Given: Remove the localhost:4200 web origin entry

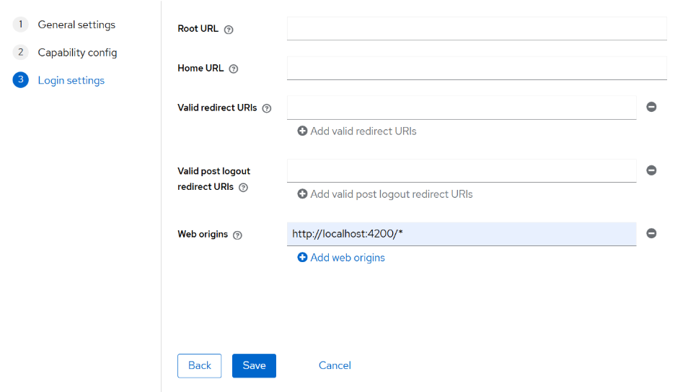Looking at the screenshot, I should (651, 233).
